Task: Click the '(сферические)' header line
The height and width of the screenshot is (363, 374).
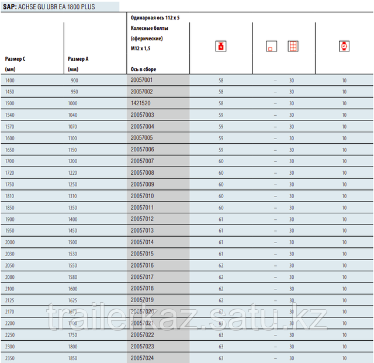Action: (147, 39)
